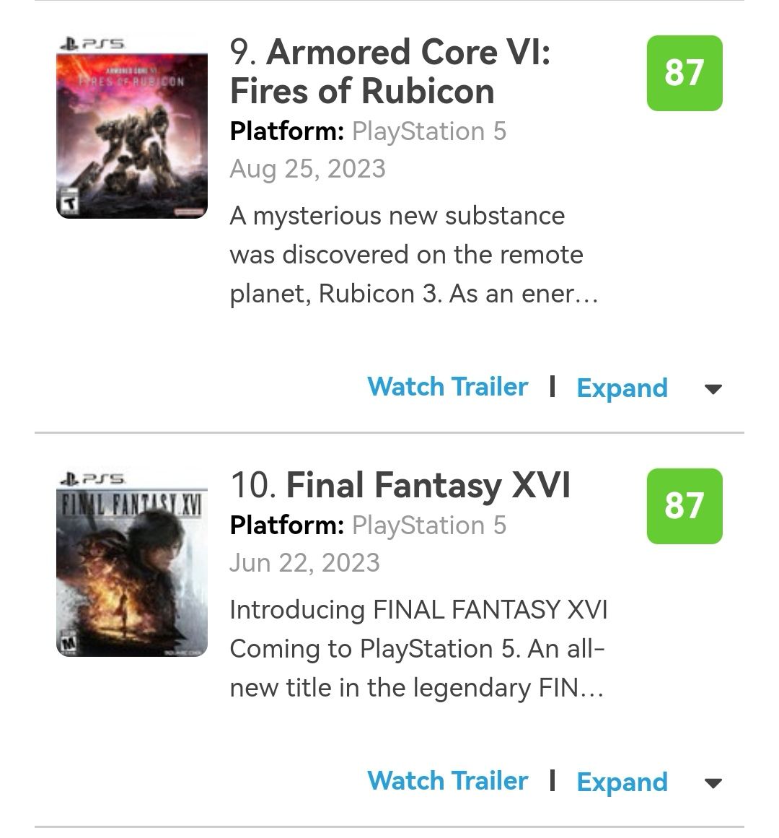Click the down arrow in Final Fantasy XVI entry

(713, 784)
